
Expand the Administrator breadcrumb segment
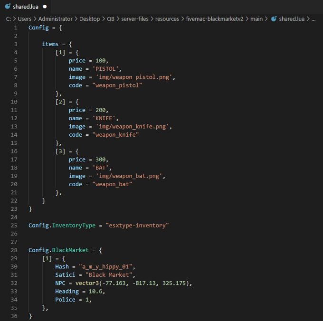point(59,19)
